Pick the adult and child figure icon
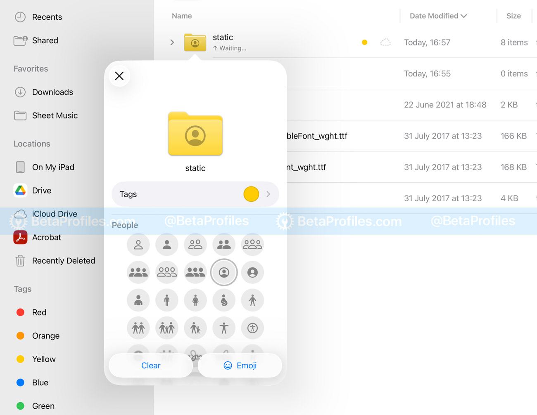Image resolution: width=537 pixels, height=415 pixels. [195, 328]
